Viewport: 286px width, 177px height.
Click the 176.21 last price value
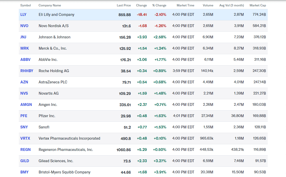(126, 60)
